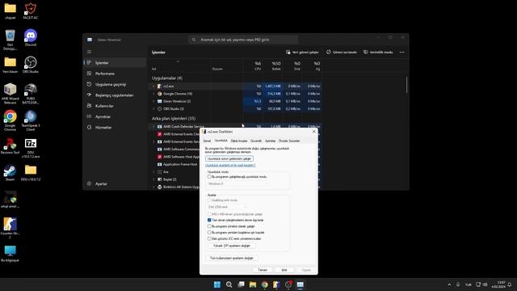
Task: Click Yeni görevi çalıştır in Task Manager
Action: [302, 52]
